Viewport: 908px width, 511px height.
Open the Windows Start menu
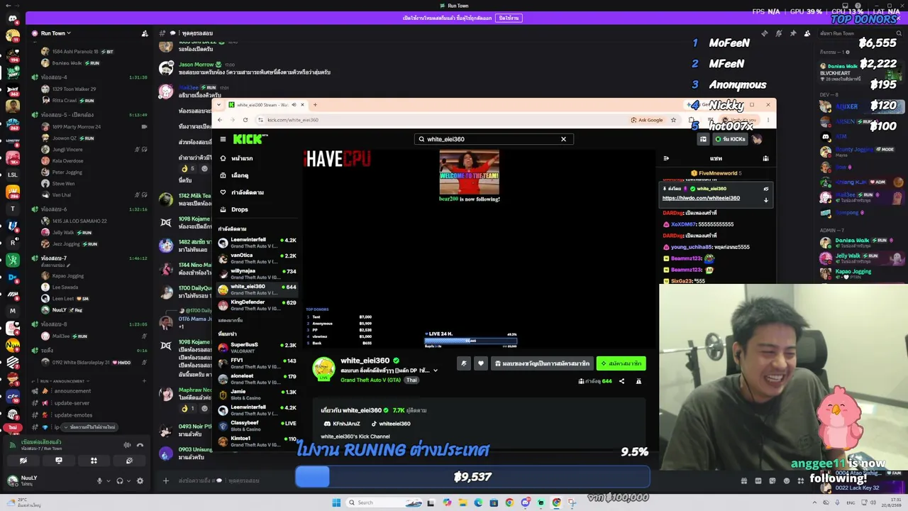[336, 502]
